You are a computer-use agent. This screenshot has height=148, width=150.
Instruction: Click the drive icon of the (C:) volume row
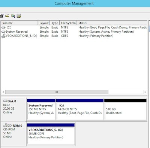point(3,27)
